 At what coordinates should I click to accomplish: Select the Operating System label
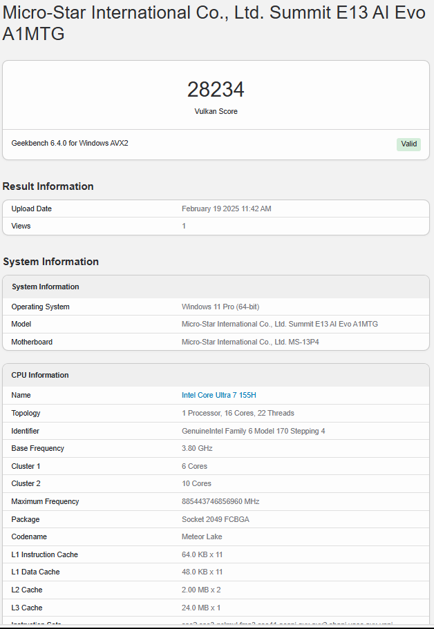coord(41,307)
